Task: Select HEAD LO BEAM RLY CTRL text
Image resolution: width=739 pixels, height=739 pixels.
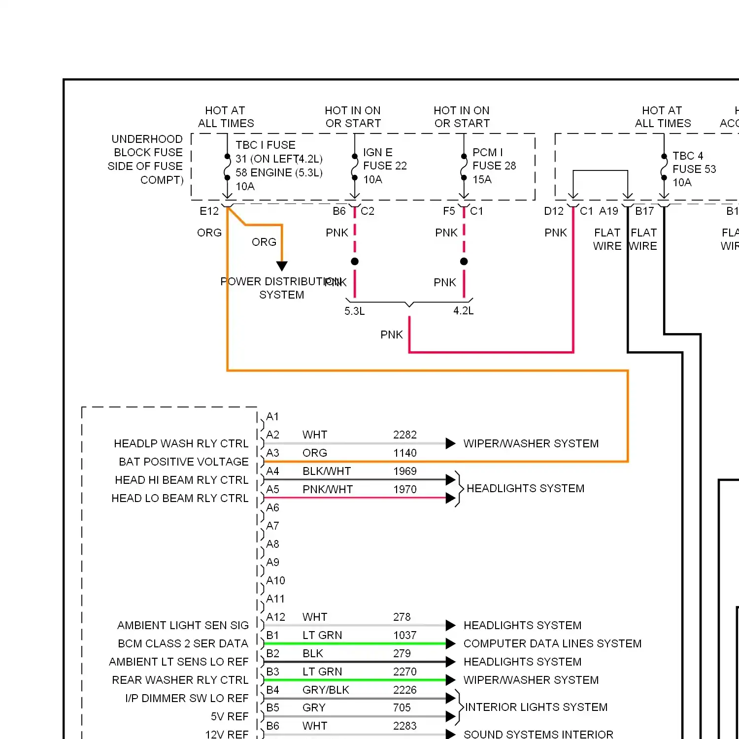Action: (x=180, y=498)
